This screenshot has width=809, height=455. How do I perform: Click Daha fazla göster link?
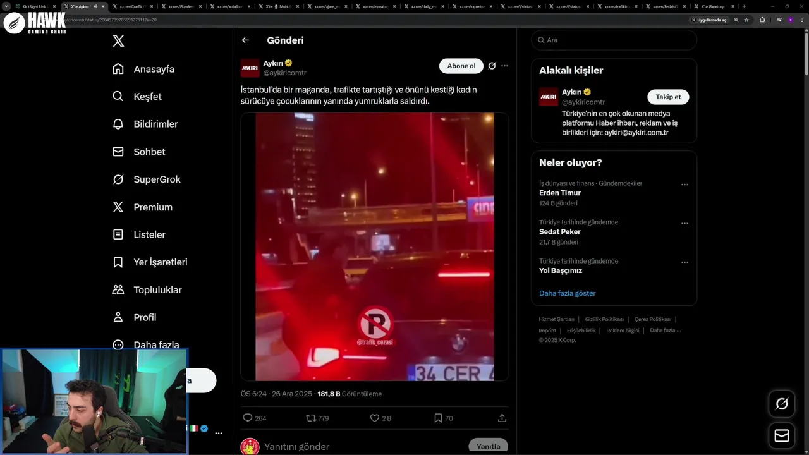pyautogui.click(x=567, y=293)
